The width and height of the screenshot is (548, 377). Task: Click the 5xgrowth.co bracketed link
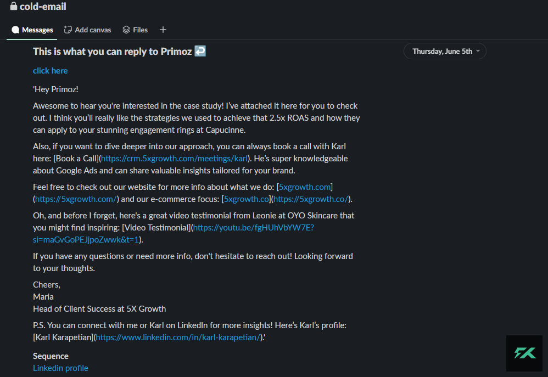tap(247, 199)
